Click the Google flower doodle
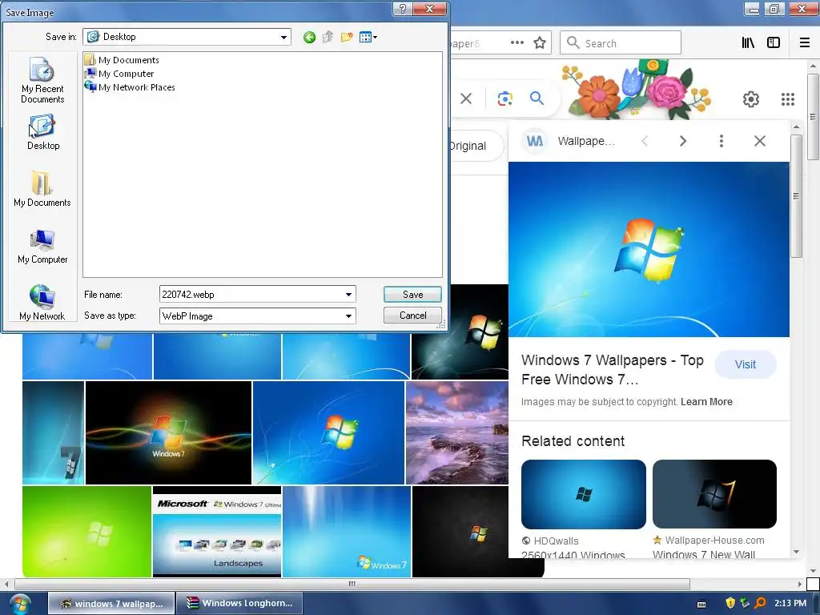The height and width of the screenshot is (615, 820). click(x=637, y=88)
